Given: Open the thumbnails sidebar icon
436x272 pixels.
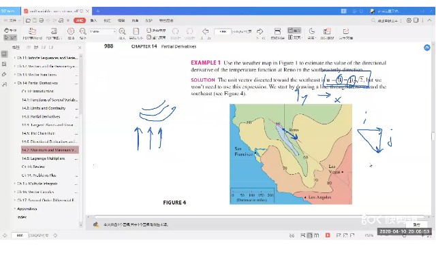Looking at the screenshot, I should click(x=4, y=64).
